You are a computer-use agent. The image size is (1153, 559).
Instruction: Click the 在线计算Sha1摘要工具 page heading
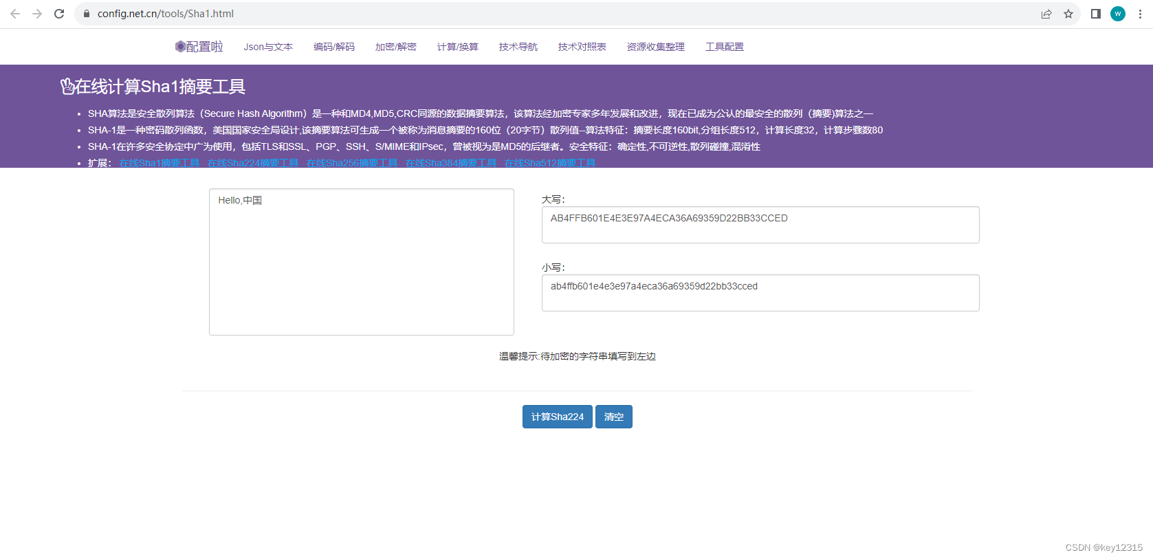[153, 87]
